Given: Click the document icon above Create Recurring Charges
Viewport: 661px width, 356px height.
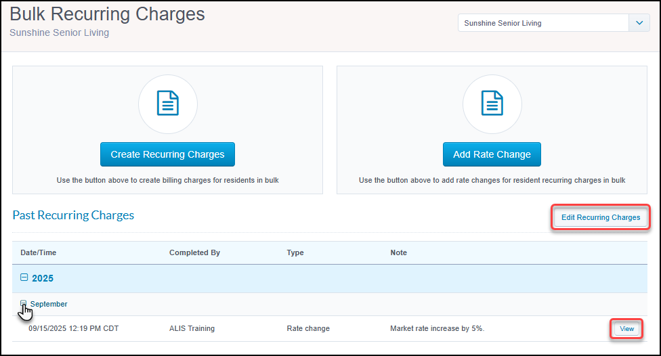Looking at the screenshot, I should pos(168,104).
